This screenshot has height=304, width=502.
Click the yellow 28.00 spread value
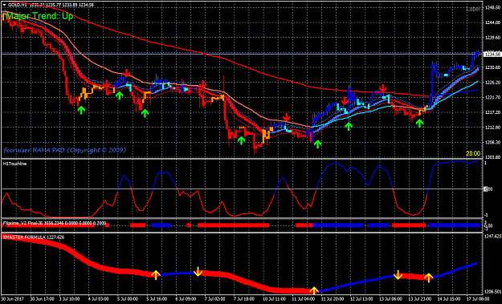click(473, 154)
